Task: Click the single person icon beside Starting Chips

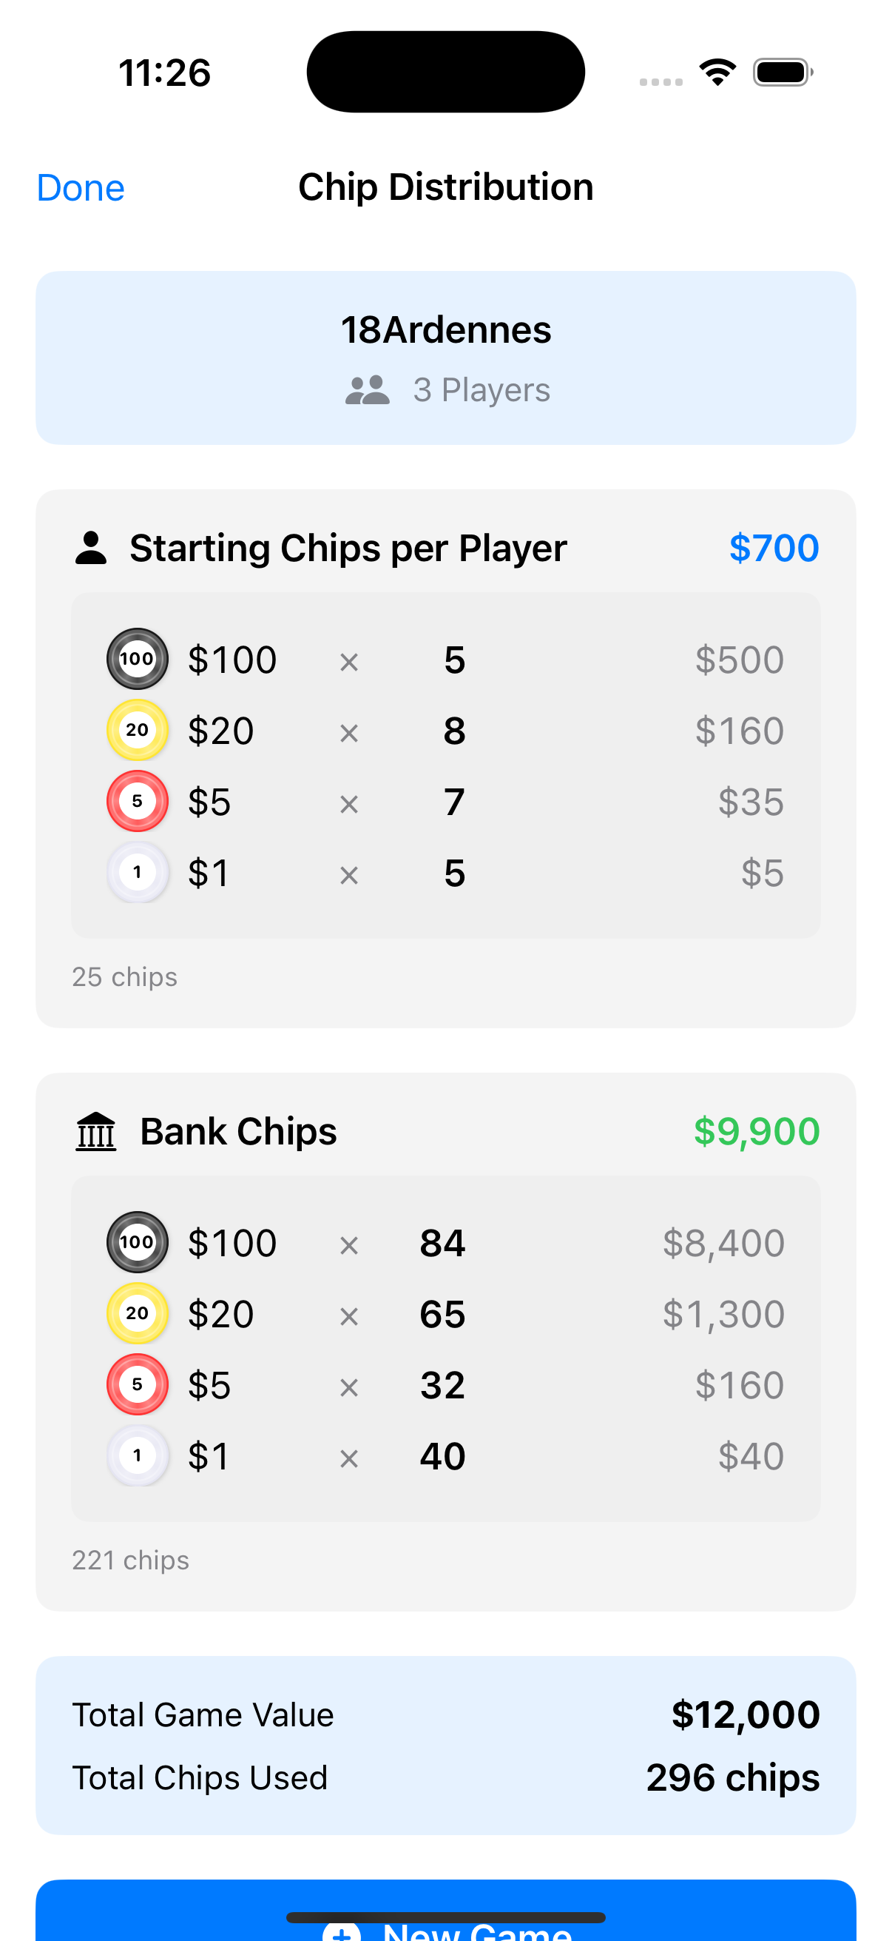Action: point(91,548)
